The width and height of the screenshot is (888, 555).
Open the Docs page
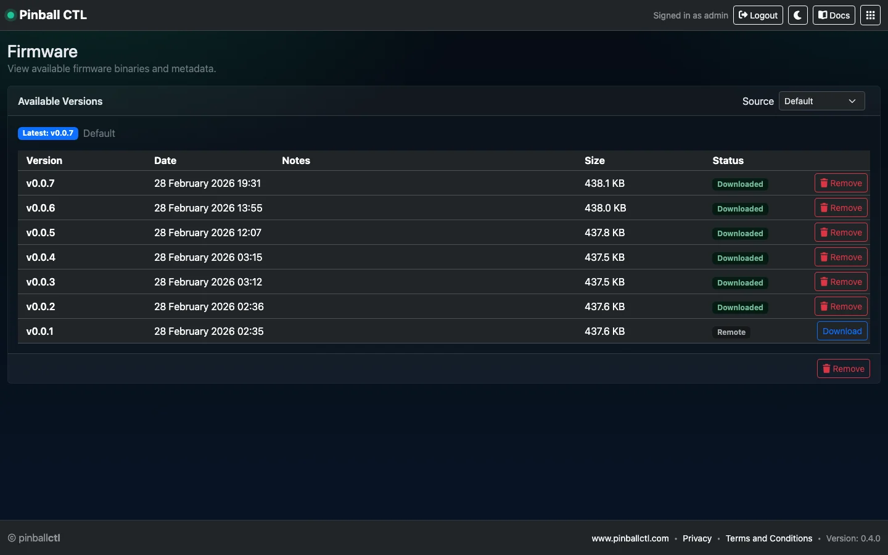(834, 15)
